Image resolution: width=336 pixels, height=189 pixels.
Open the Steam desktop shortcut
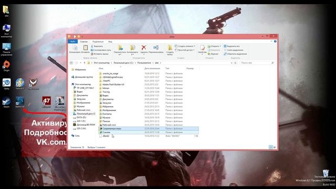point(6,102)
